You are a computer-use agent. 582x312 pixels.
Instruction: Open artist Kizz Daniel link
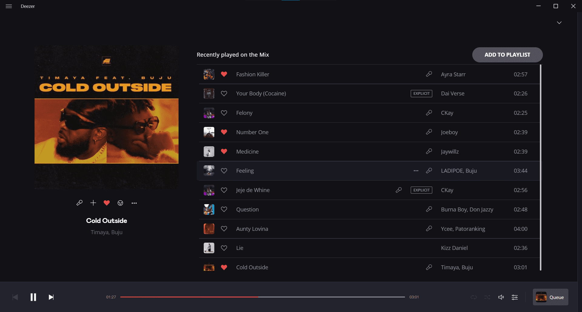[454, 248]
